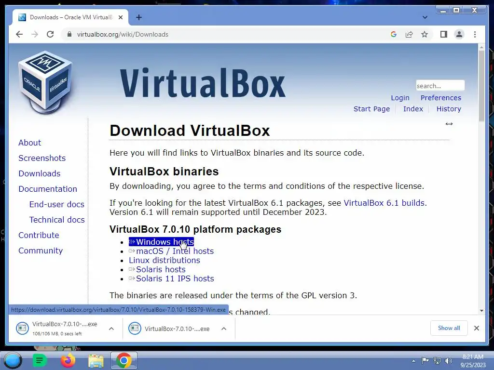This screenshot has width=494, height=370.
Task: Open the Linux distributions link
Action: click(x=165, y=260)
